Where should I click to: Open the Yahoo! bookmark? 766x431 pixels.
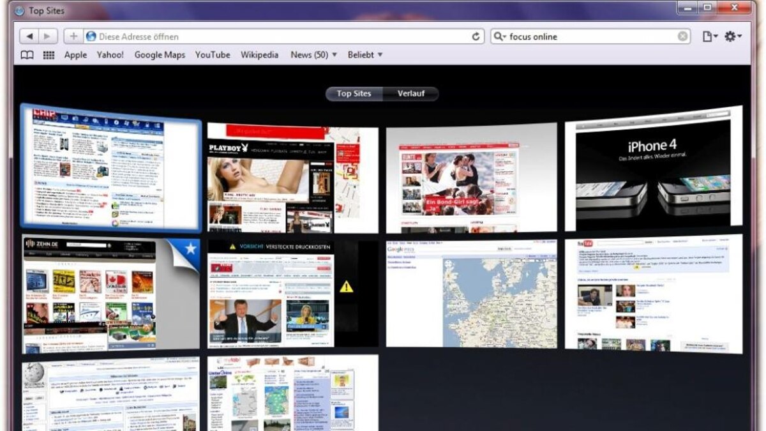[x=110, y=55]
